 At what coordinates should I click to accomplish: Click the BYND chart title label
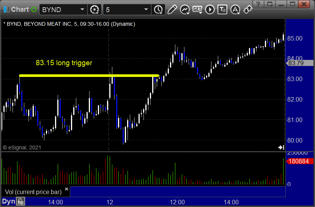coord(69,24)
